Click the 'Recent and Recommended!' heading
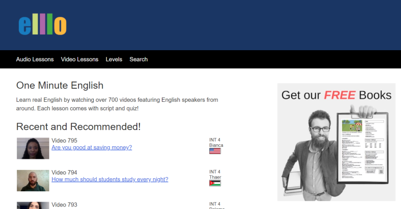The width and height of the screenshot is (401, 209). [x=79, y=126]
